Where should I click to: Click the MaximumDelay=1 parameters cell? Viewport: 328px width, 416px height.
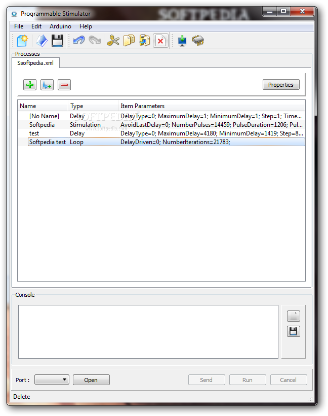[x=211, y=116]
